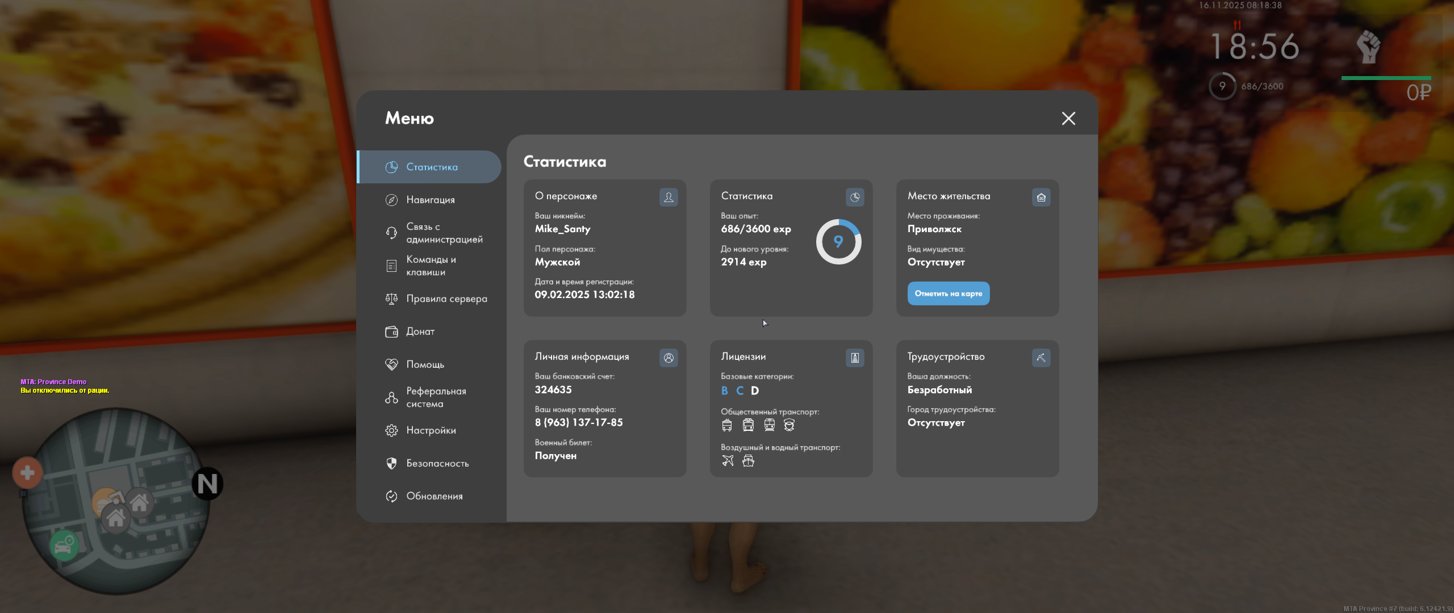
Task: Click the character profile icon in О персонаже card
Action: coord(668,197)
